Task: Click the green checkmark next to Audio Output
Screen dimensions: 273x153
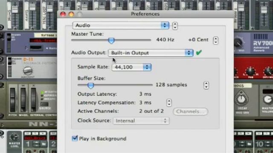Action: point(199,52)
